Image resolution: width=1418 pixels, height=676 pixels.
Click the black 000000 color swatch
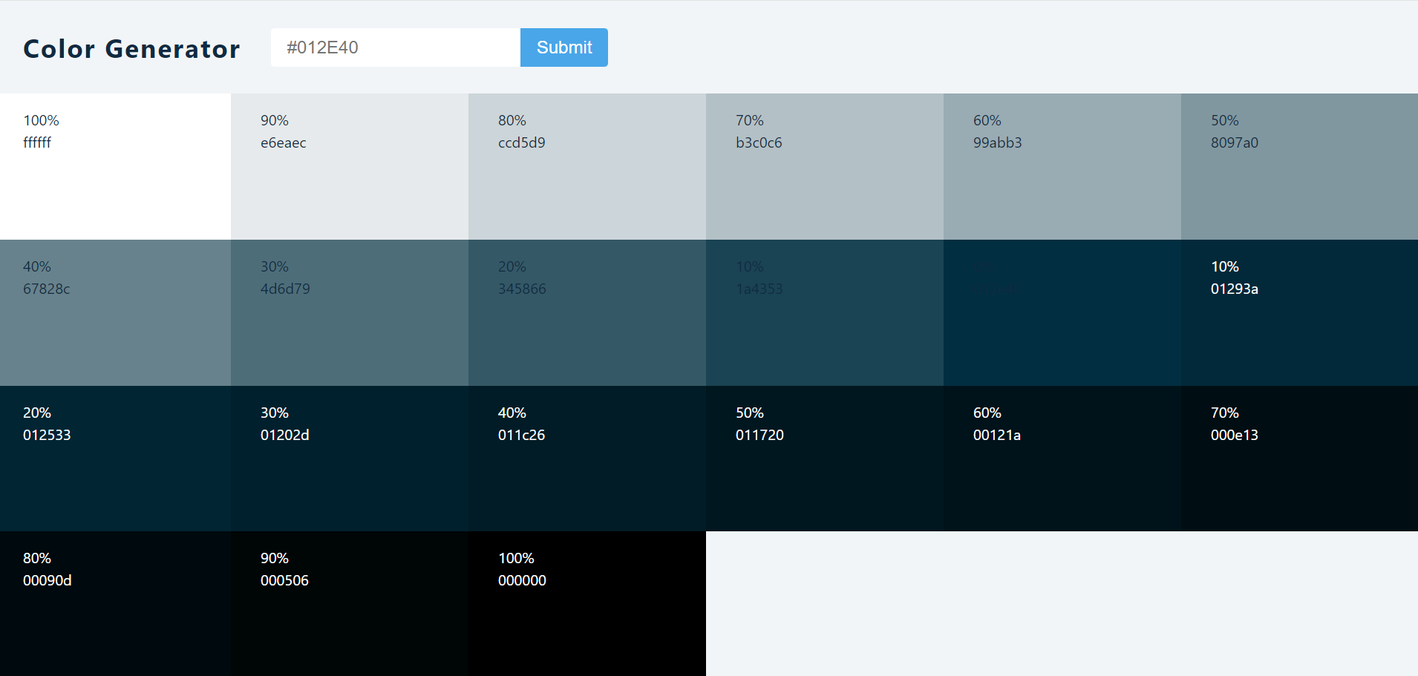tap(587, 603)
